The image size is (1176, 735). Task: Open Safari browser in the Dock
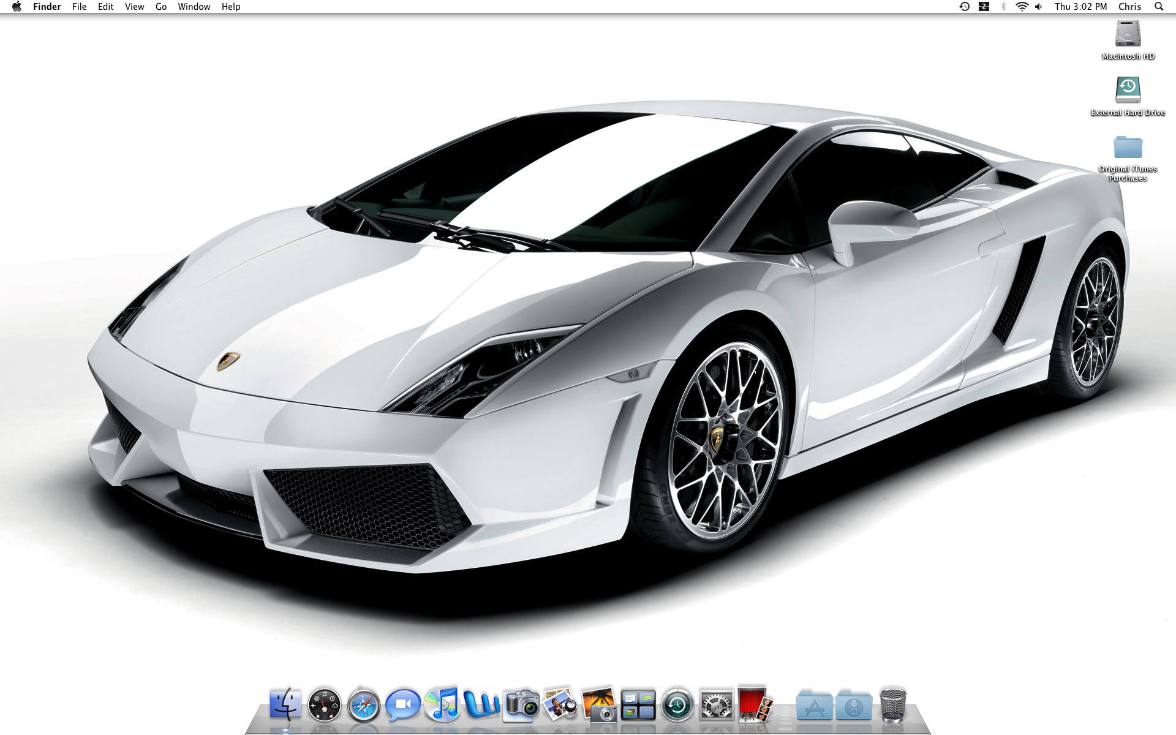pyautogui.click(x=364, y=704)
